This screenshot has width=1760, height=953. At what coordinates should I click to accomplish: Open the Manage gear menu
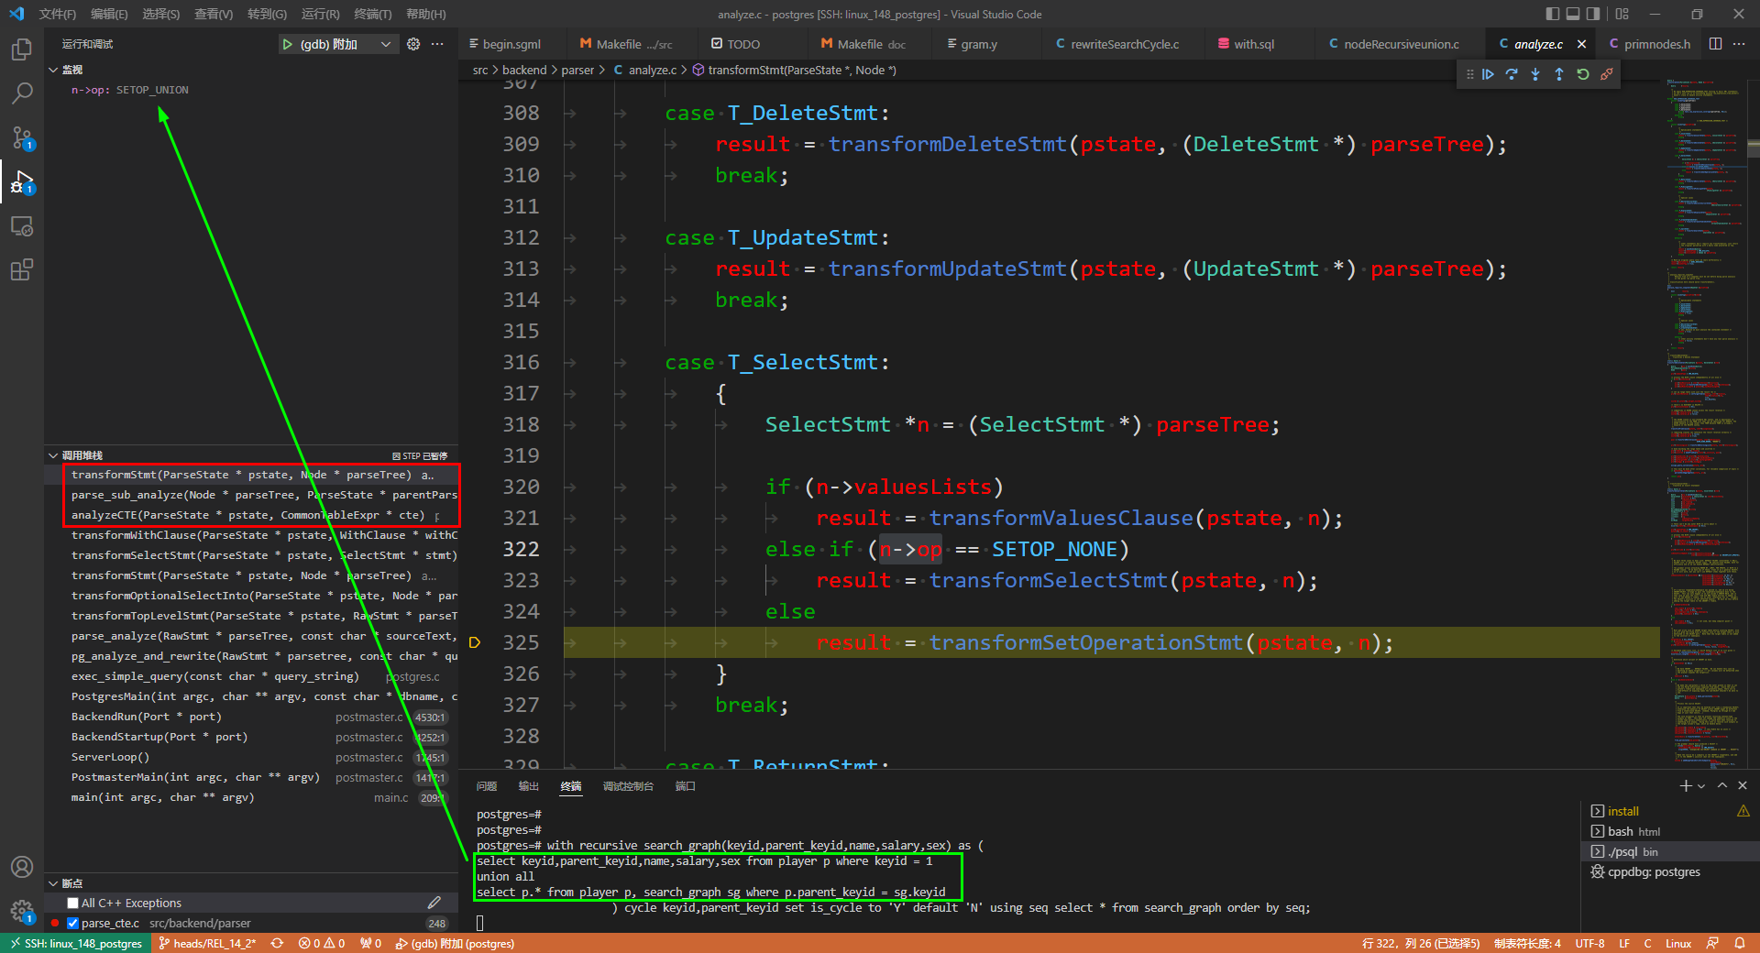pyautogui.click(x=22, y=911)
